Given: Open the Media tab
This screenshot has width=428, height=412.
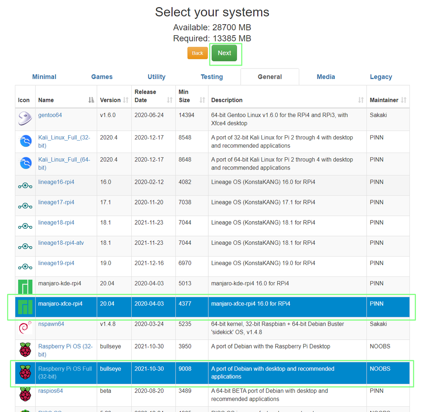Looking at the screenshot, I should click(326, 77).
